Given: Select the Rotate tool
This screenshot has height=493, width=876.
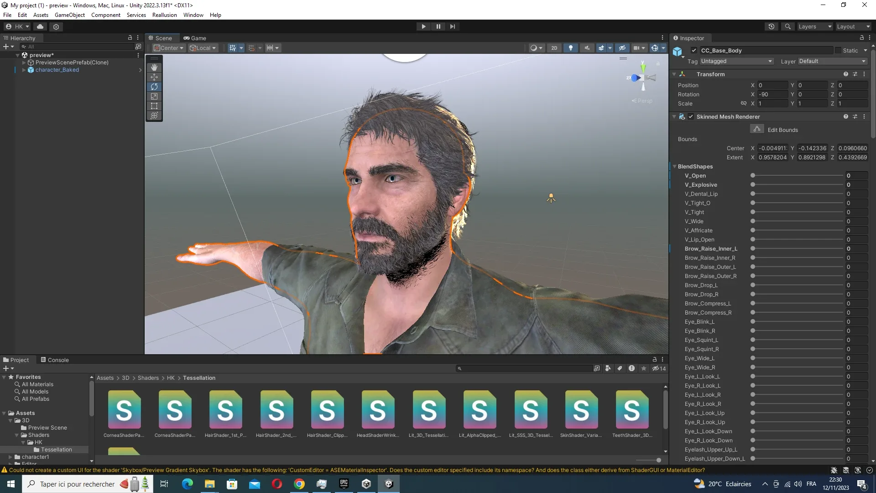Looking at the screenshot, I should (154, 87).
